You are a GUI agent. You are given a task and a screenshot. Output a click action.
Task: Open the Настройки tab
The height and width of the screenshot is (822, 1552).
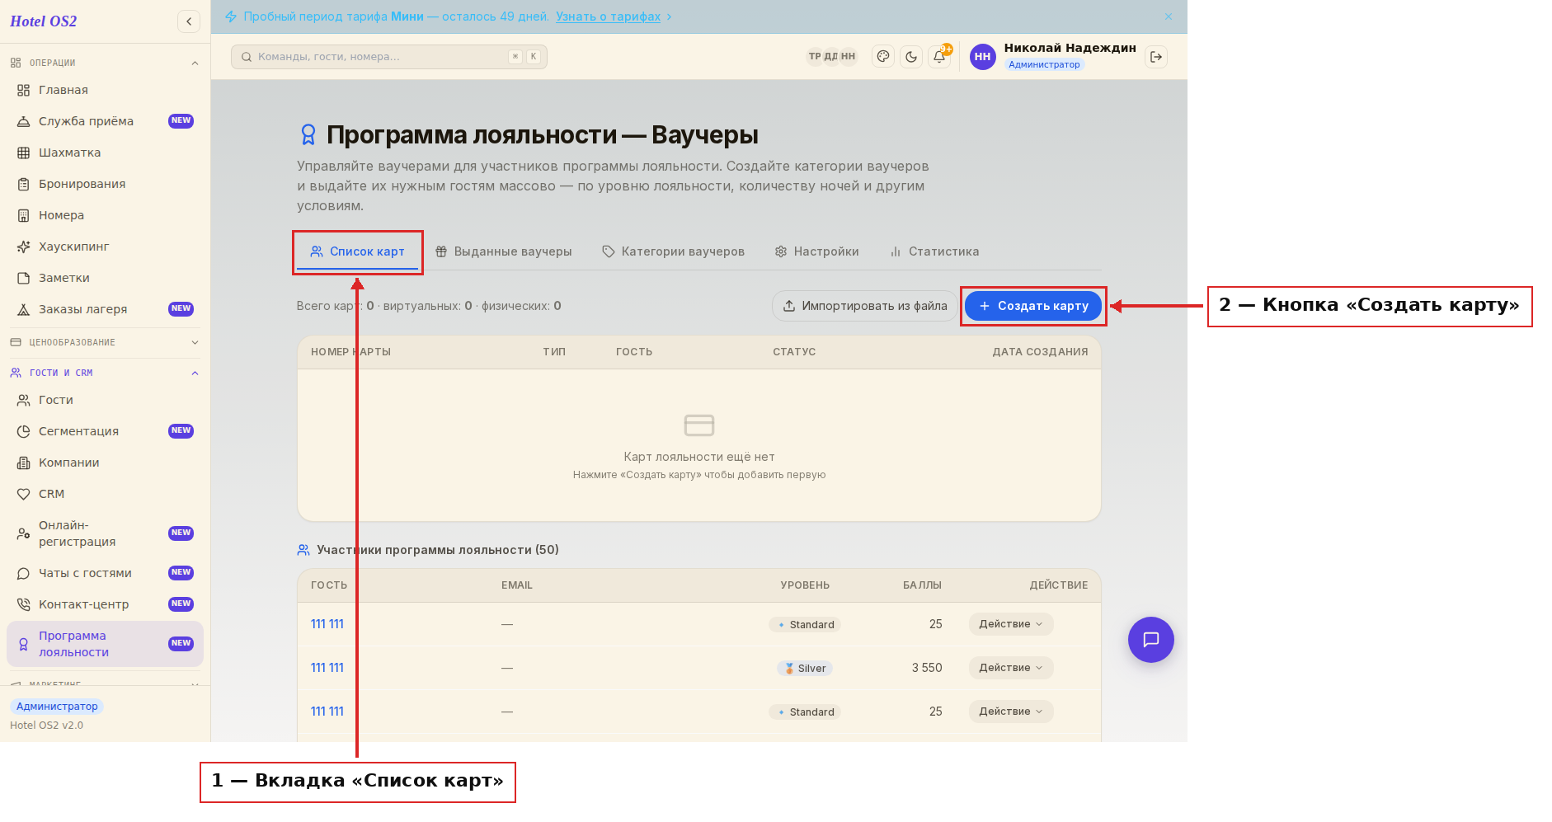(x=817, y=251)
